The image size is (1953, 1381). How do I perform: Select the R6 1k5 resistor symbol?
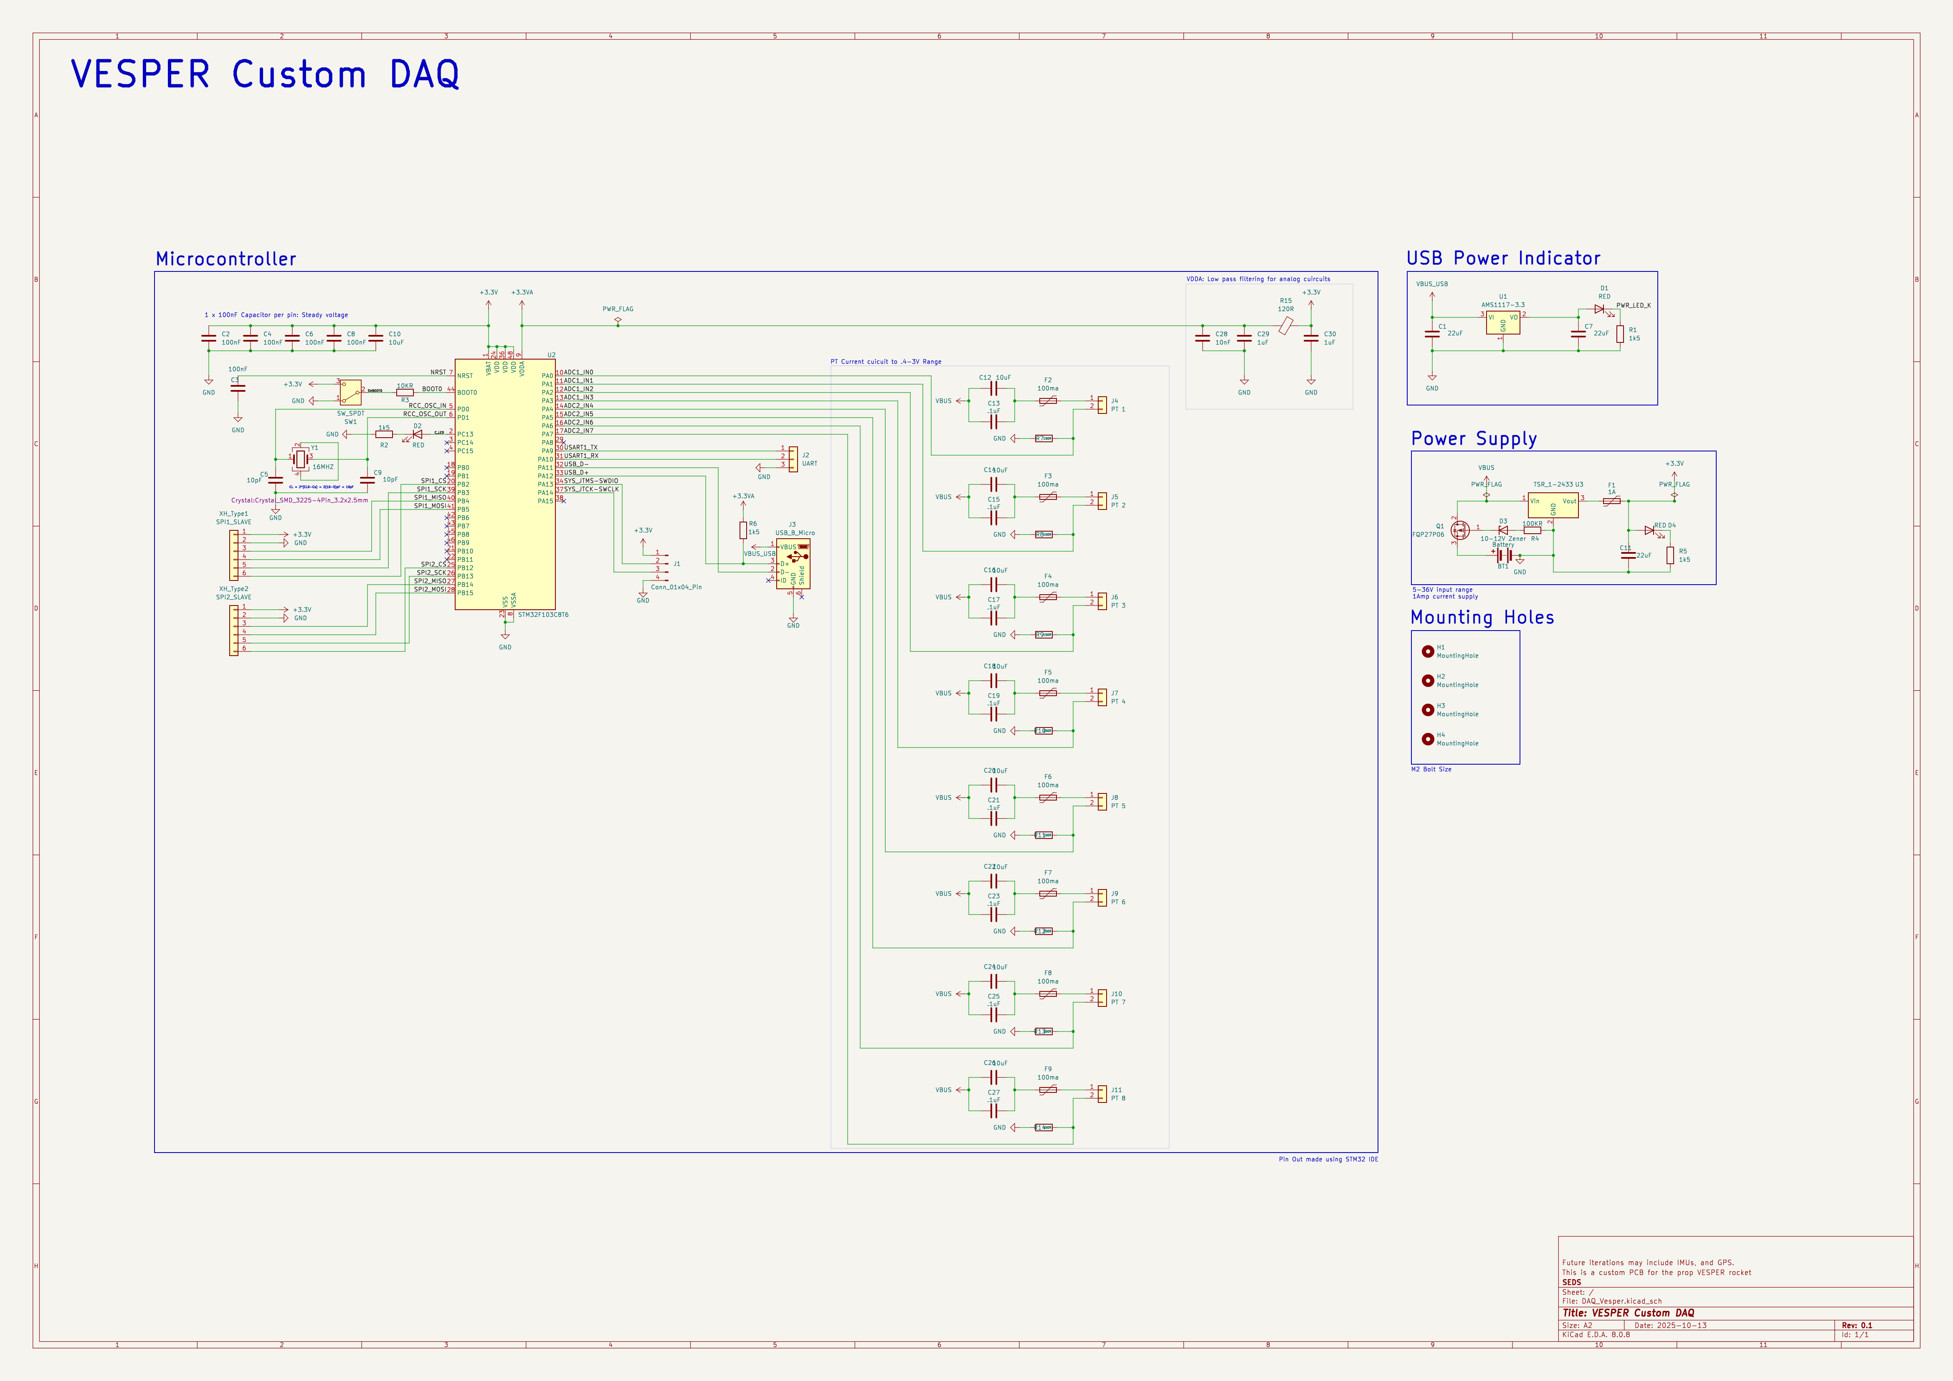pyautogui.click(x=742, y=530)
